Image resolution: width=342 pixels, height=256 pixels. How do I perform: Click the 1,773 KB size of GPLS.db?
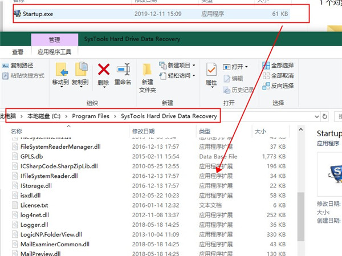tap(274, 156)
